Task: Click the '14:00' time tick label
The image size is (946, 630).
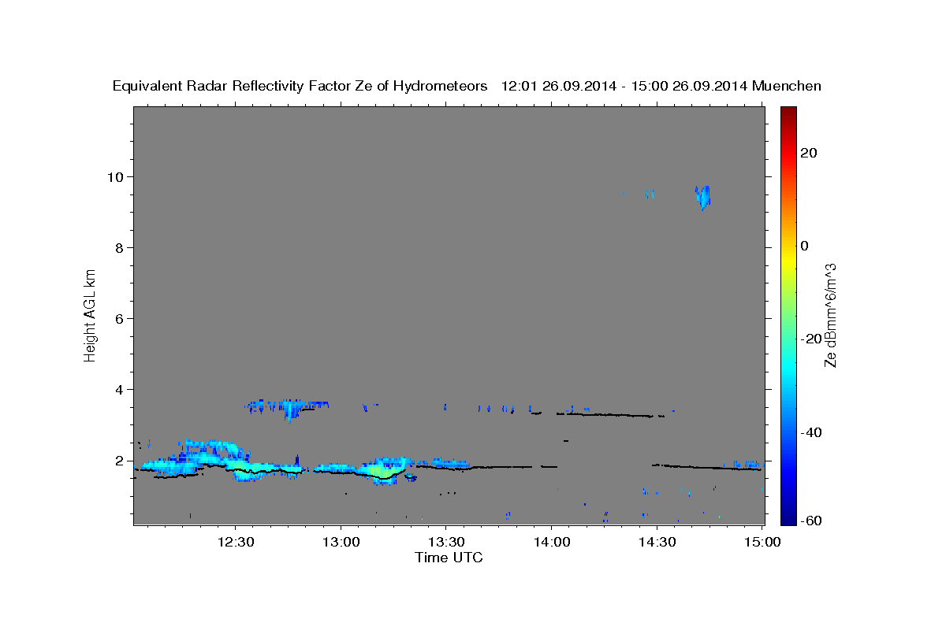Action: coord(551,542)
